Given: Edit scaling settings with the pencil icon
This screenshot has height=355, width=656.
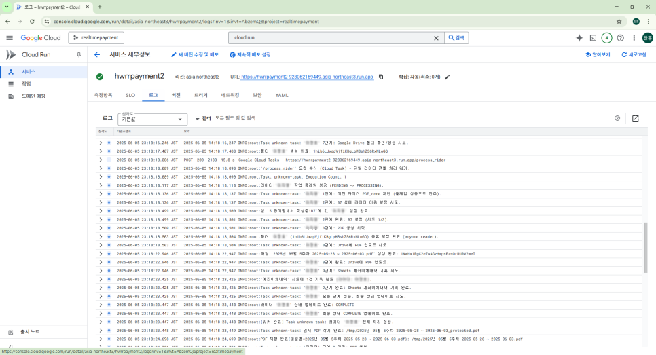Looking at the screenshot, I should click(448, 77).
